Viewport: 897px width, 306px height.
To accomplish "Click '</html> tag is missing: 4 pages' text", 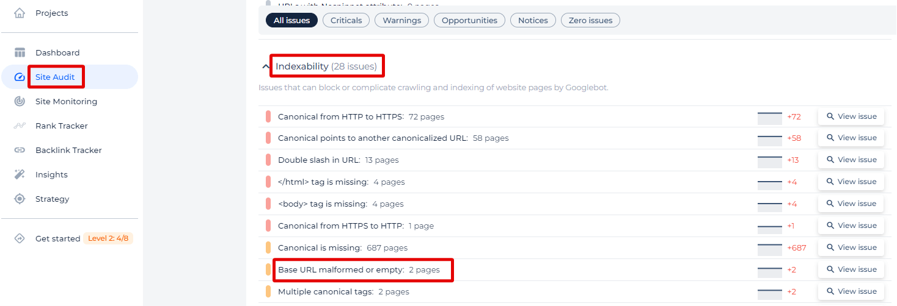I will pos(341,182).
